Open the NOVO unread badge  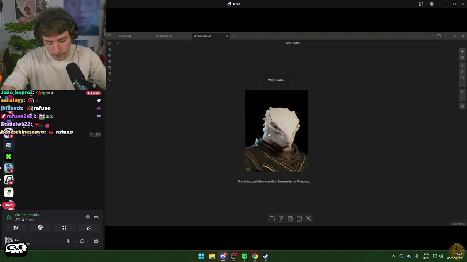click(9, 205)
